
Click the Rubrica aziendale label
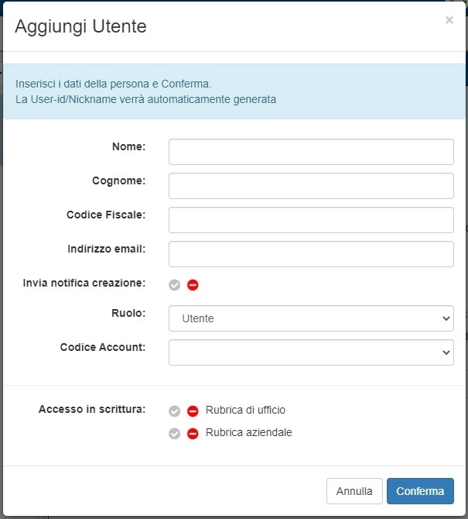pyautogui.click(x=248, y=433)
